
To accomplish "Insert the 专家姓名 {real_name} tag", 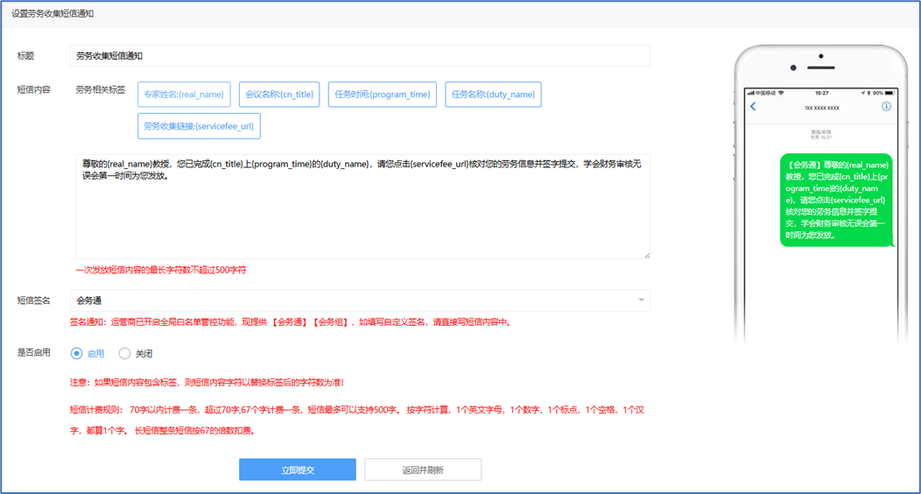I will [184, 95].
